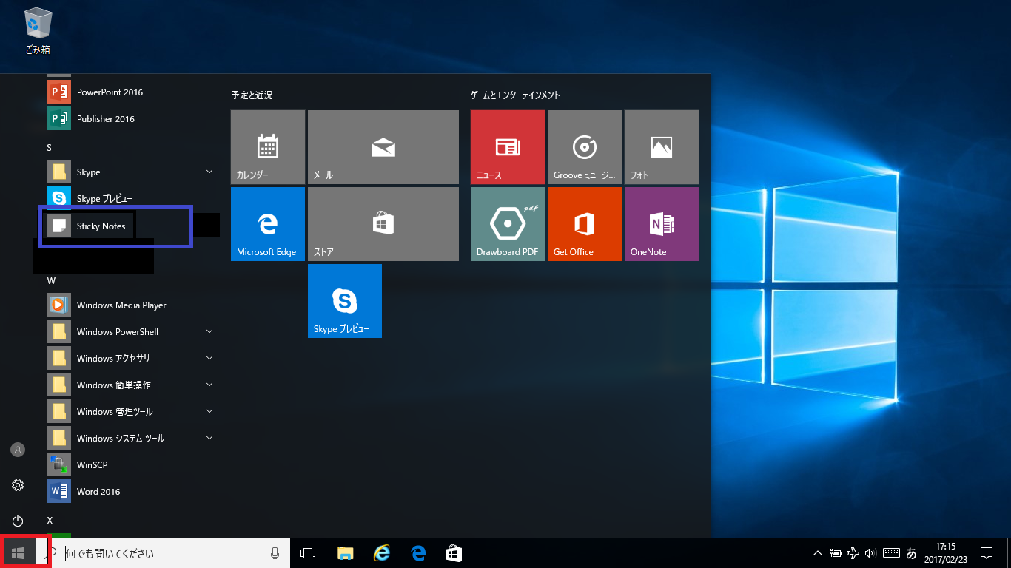Open the Skype プレビュー tile
Screen dimensions: 1011x568
pyautogui.click(x=345, y=301)
